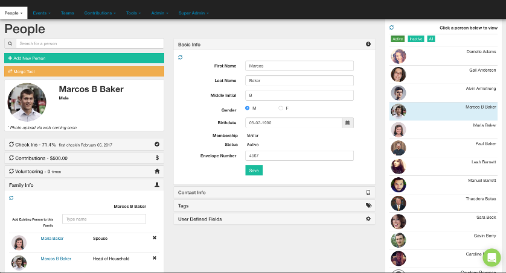The height and width of the screenshot is (273, 506).
Task: Open the chat widget bubble
Action: pyautogui.click(x=492, y=257)
